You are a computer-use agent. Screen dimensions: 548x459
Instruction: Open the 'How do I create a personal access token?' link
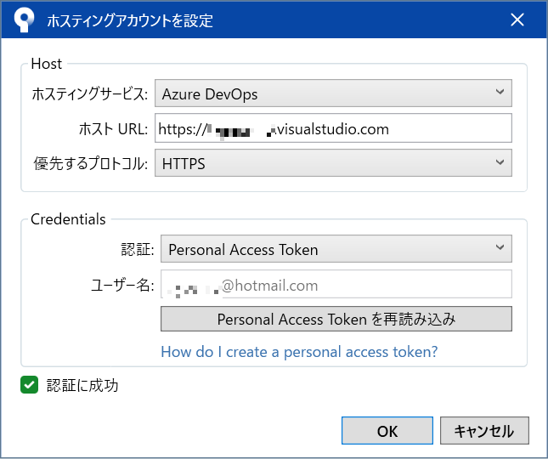tap(299, 351)
